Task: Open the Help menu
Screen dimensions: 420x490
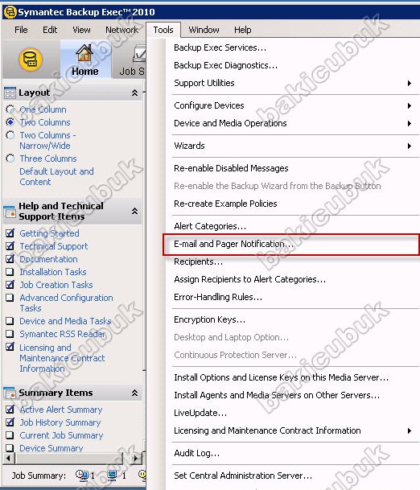Action: coord(242,30)
